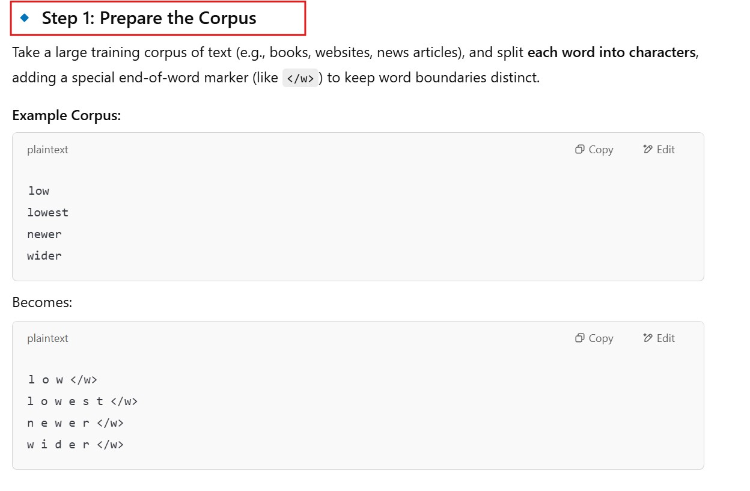750x491 pixels.
Task: Click the 'l o w </w>' line
Action: 62,380
